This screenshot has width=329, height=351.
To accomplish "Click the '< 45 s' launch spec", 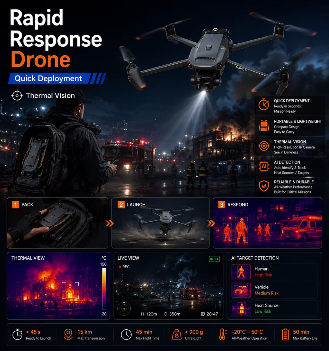I will (x=33, y=332).
